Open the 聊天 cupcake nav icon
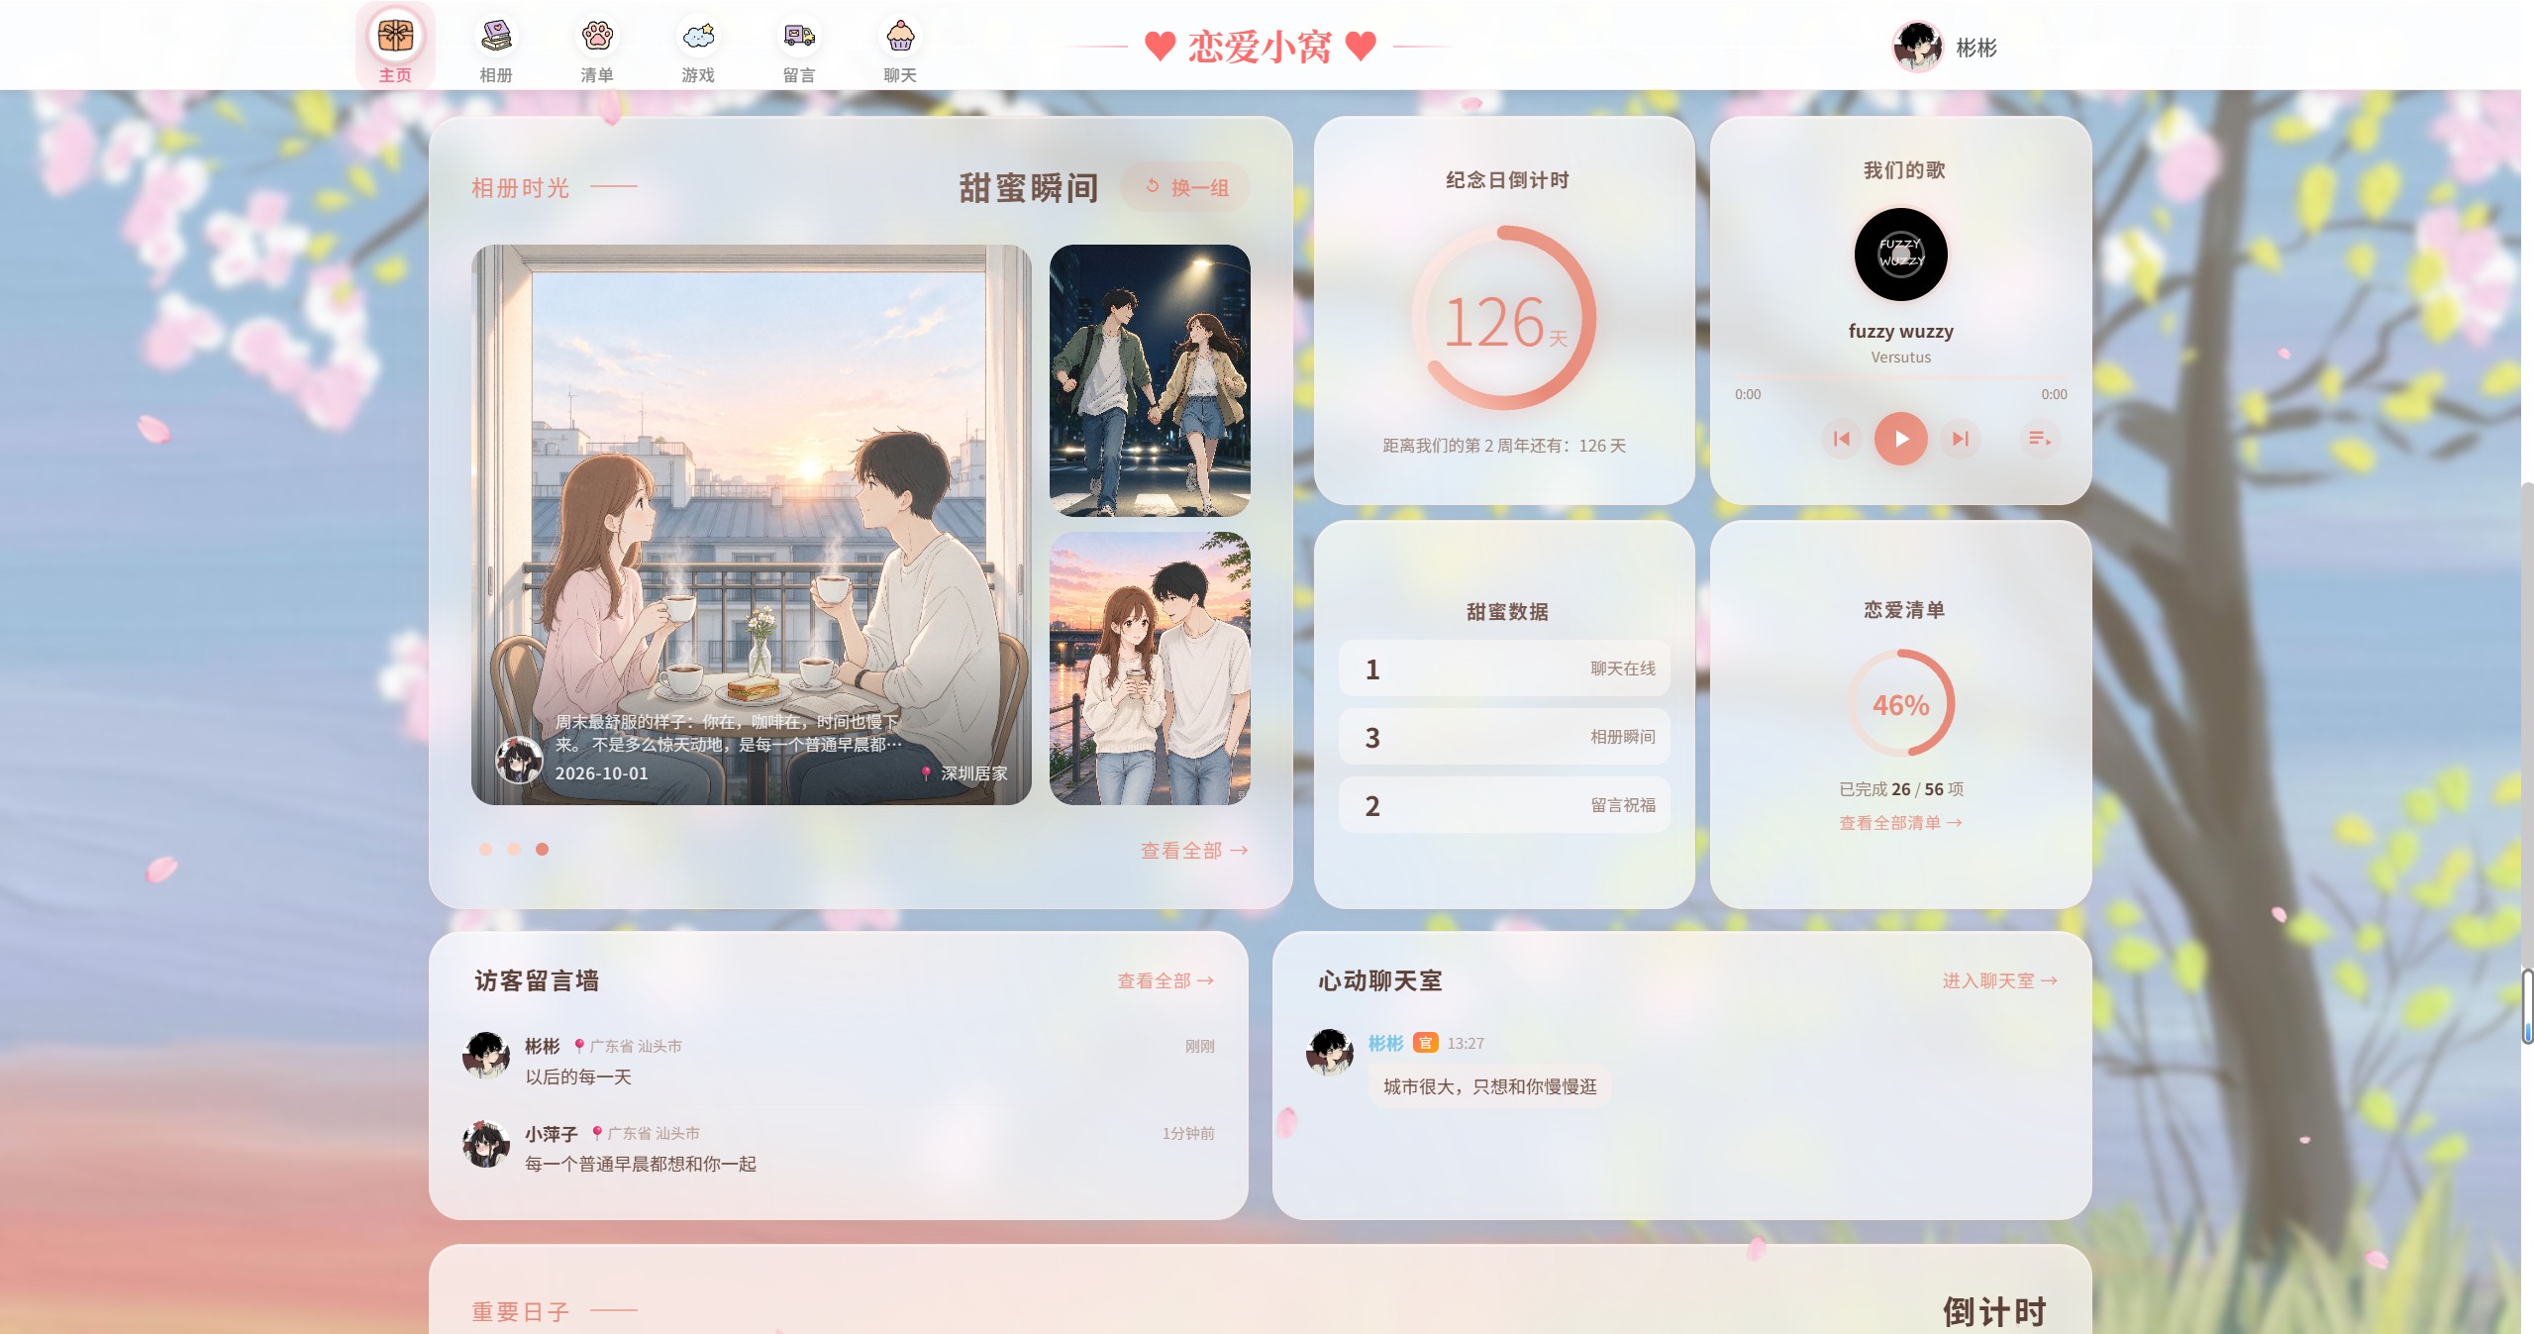 [900, 46]
